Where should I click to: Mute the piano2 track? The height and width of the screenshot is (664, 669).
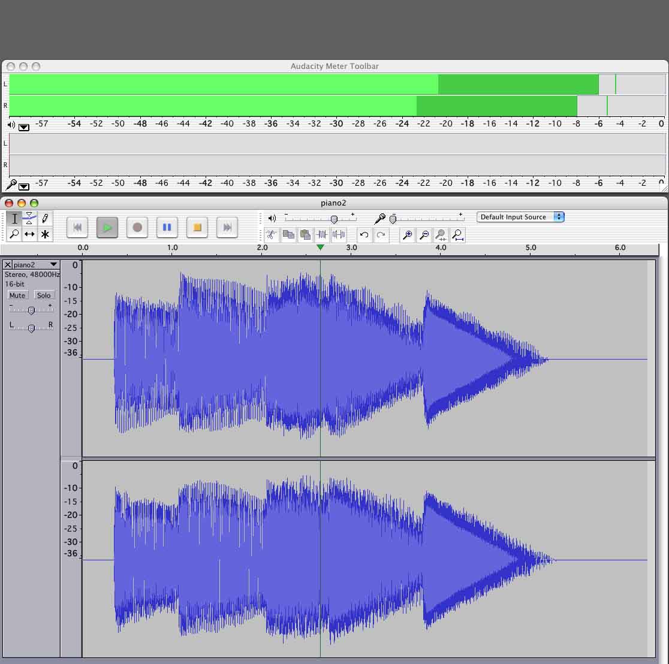(x=17, y=295)
